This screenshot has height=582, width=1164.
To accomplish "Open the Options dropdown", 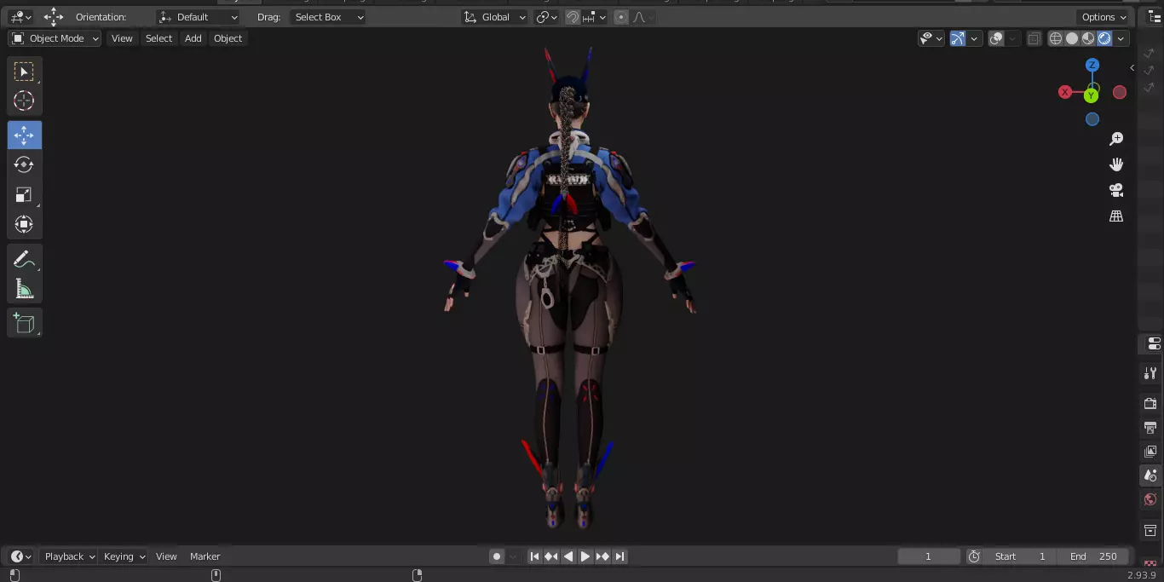I will click(x=1104, y=17).
